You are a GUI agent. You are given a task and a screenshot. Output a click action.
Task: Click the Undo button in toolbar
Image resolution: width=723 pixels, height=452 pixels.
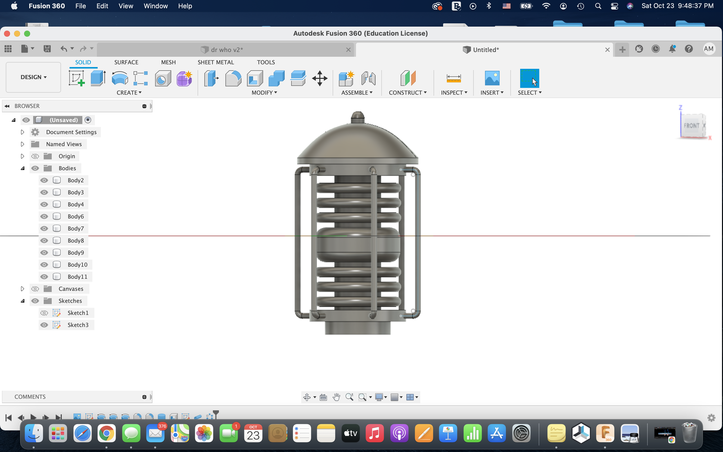pos(64,49)
